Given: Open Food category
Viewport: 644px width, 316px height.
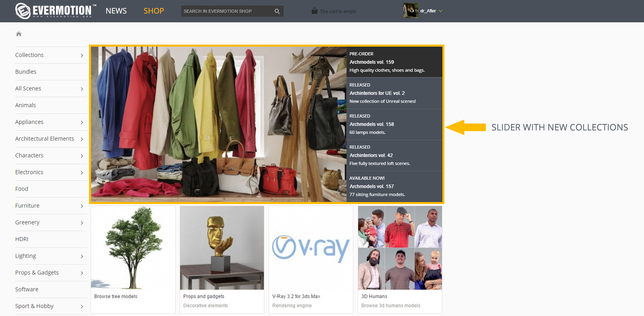Looking at the screenshot, I should pyautogui.click(x=22, y=189).
